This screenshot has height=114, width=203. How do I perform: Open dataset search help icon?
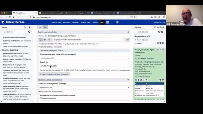coord(159,32)
